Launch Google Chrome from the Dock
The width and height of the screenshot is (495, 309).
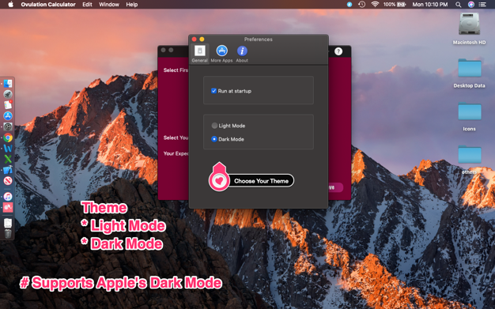(x=8, y=138)
